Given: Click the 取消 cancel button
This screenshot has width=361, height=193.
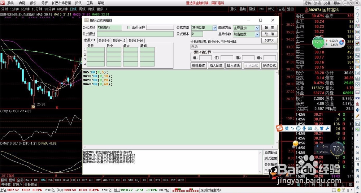Looking at the screenshot, I should point(269,34).
